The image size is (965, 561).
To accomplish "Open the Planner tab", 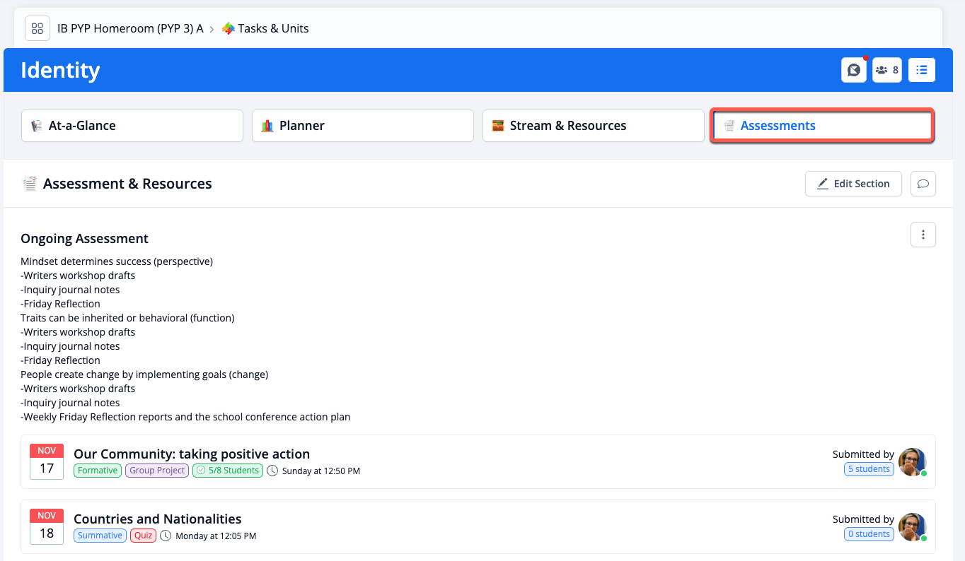I will [x=362, y=126].
